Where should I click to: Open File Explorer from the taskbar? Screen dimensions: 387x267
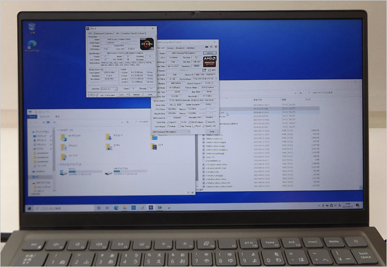click(x=124, y=208)
